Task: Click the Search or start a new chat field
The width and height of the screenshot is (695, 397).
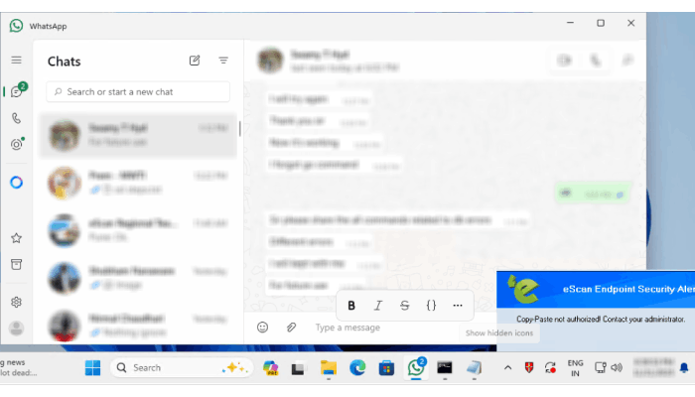Action: pyautogui.click(x=138, y=91)
